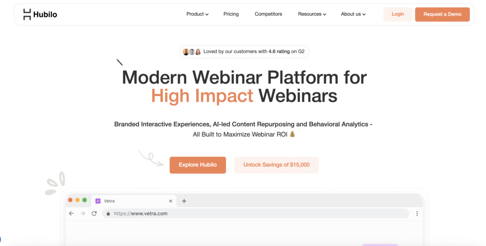Click the 'Modern Webinar Platform for' heading
The height and width of the screenshot is (246, 486).
tap(244, 77)
